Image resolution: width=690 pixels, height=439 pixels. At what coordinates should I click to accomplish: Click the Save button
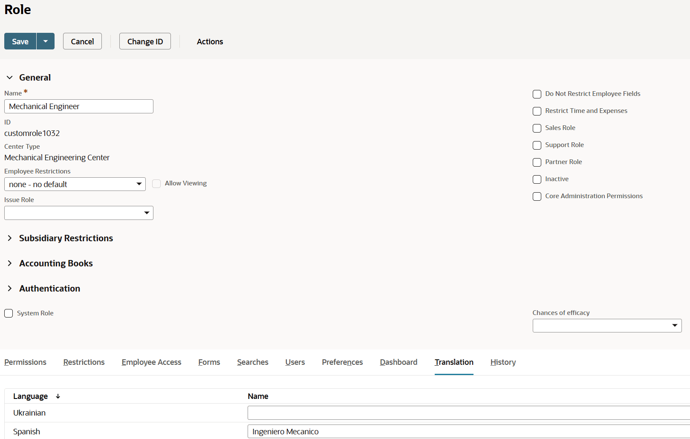tap(20, 41)
